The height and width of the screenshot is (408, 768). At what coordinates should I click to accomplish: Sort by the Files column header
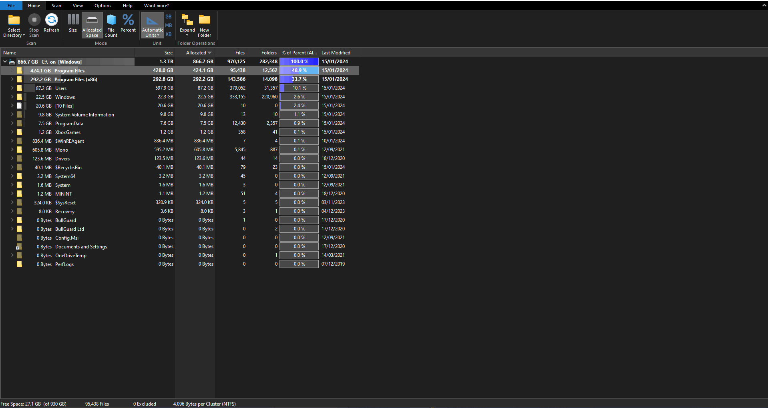click(x=231, y=53)
